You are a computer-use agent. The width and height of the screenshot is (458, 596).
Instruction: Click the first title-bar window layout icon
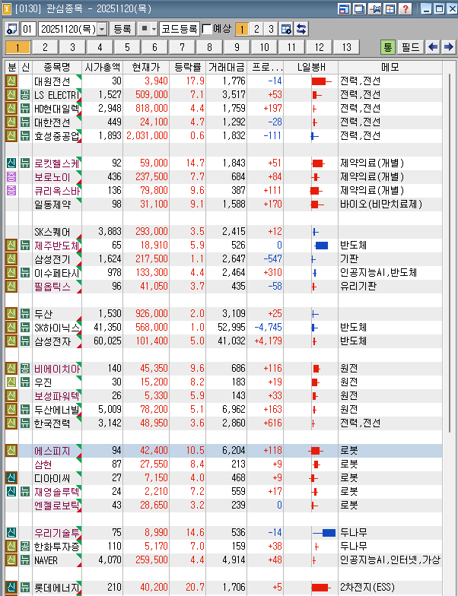[x=344, y=9]
